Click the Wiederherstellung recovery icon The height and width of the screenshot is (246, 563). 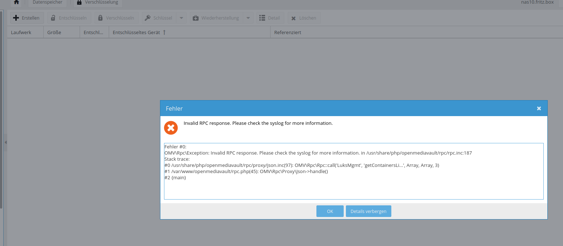pos(196,17)
